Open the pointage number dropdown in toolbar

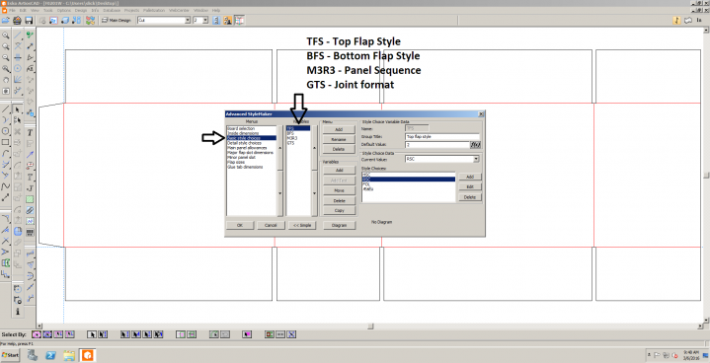205,21
